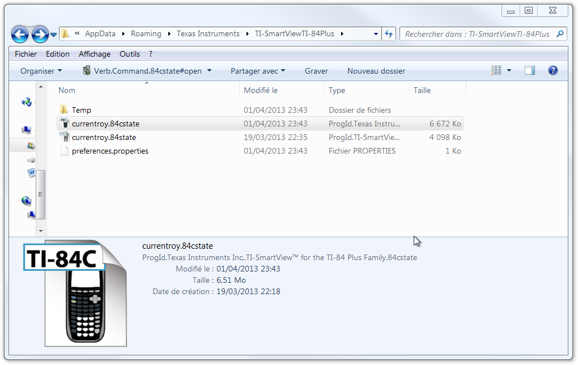Screen dimensions: 578x365
Task: Click preferences.properties file icon
Action: [64, 151]
